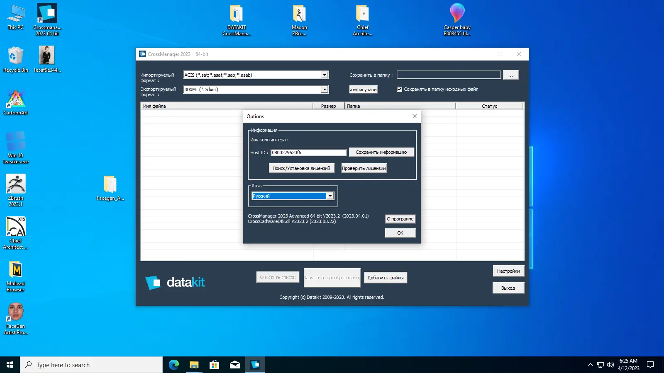Click Сохранить информацию button

point(381,152)
